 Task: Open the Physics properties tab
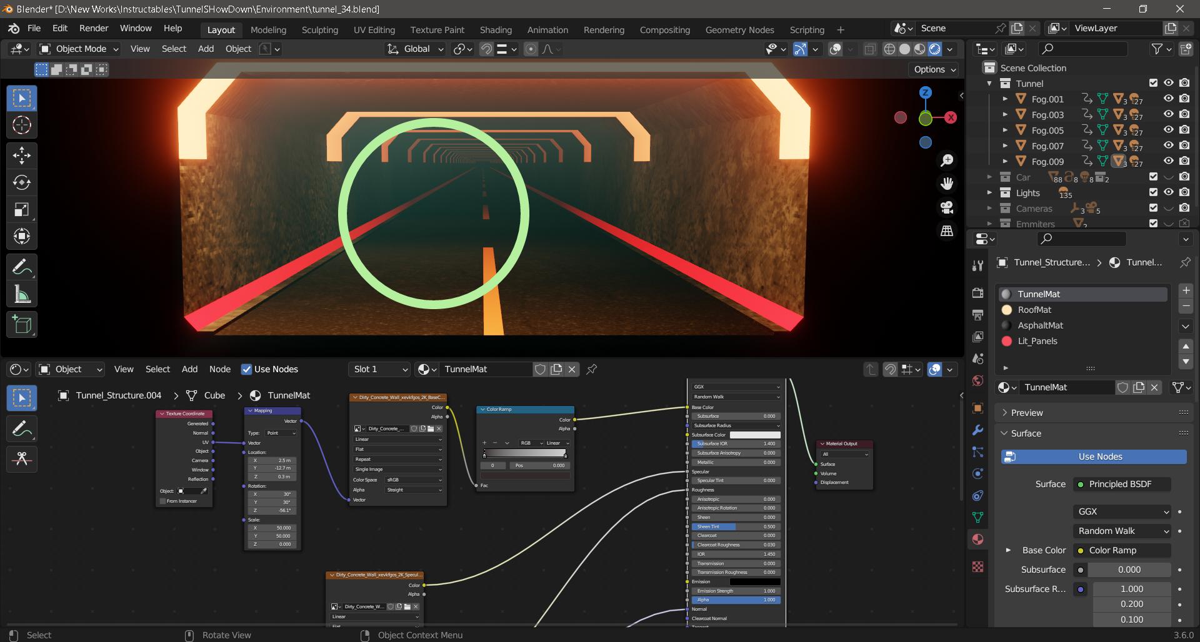coord(978,474)
